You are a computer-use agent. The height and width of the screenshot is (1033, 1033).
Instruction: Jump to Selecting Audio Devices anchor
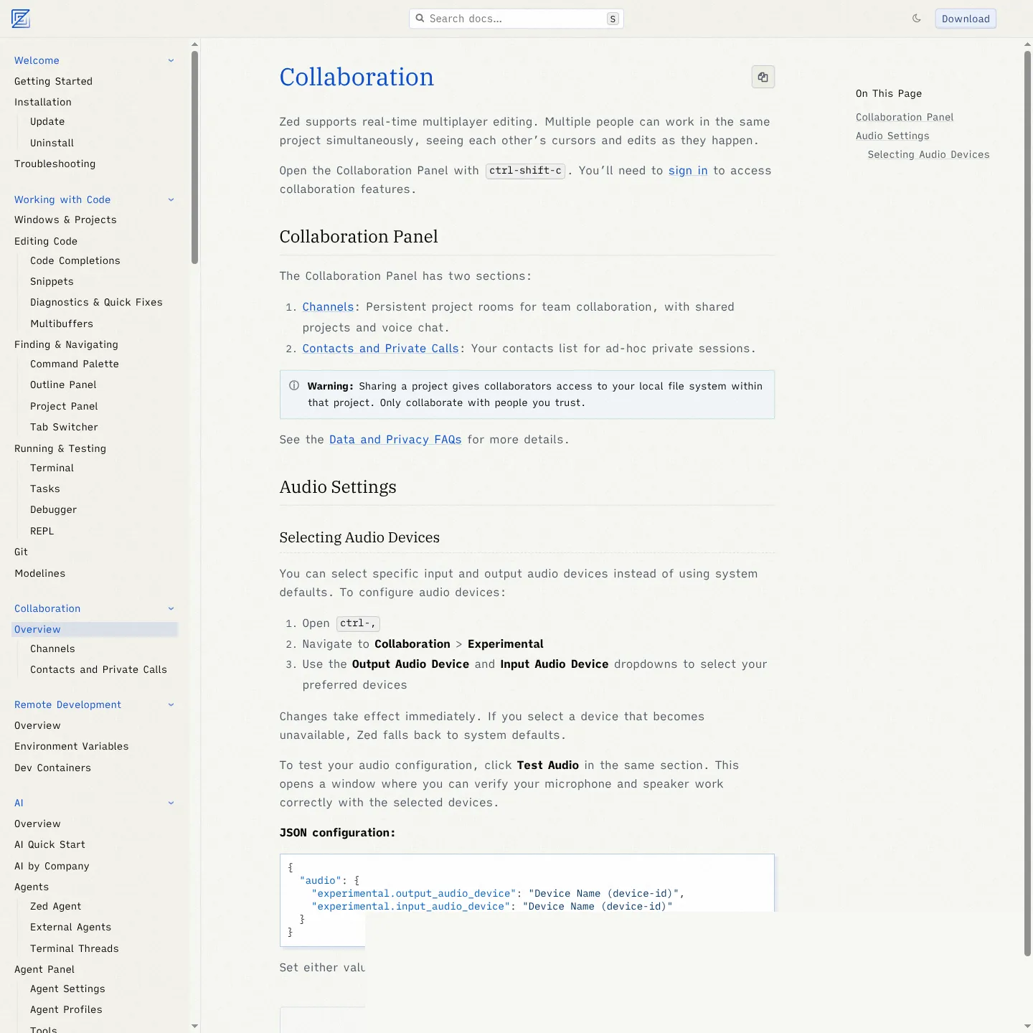(928, 154)
